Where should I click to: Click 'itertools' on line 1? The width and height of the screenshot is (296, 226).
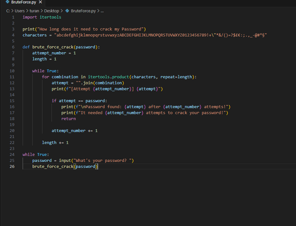50,17
